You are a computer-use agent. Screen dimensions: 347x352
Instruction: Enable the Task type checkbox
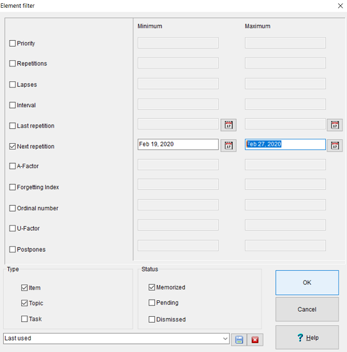tap(24, 319)
